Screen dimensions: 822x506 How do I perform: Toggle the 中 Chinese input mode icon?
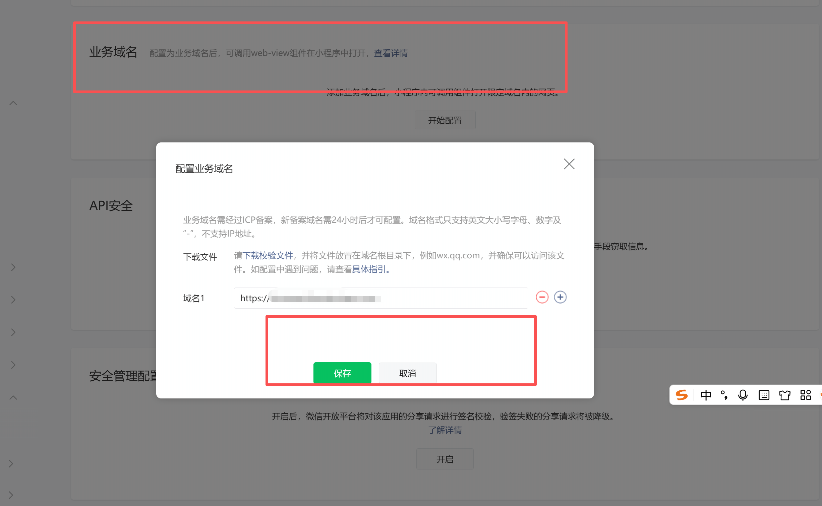(x=706, y=395)
